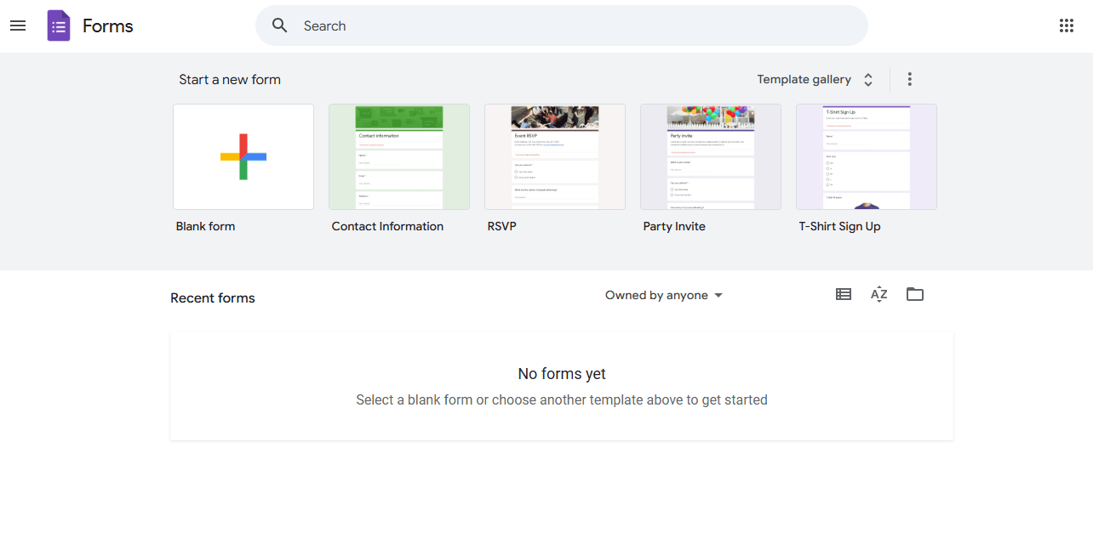Click the search magnifying glass icon
The width and height of the screenshot is (1093, 538).
(279, 25)
